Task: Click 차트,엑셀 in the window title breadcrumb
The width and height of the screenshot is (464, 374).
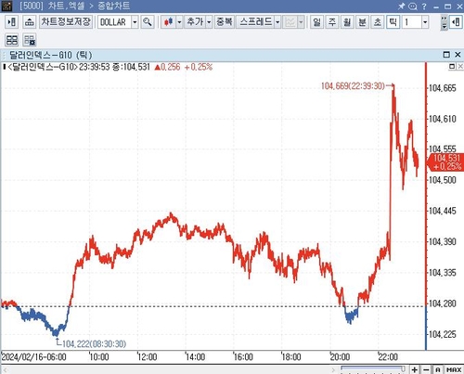Action: pos(66,6)
